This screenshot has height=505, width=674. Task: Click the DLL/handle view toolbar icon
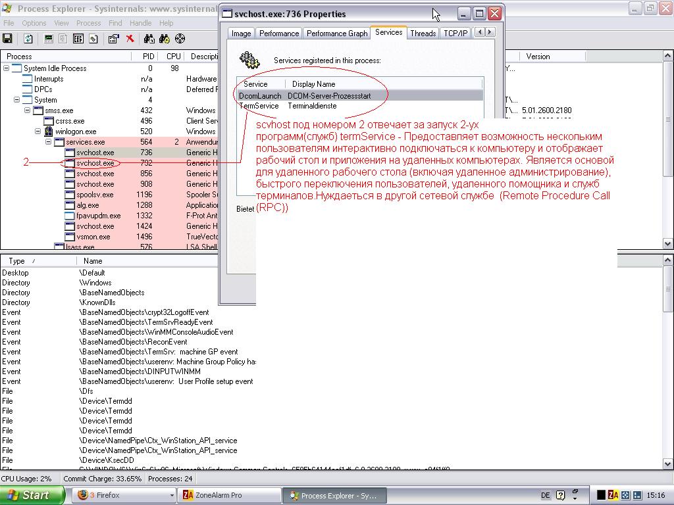93,39
